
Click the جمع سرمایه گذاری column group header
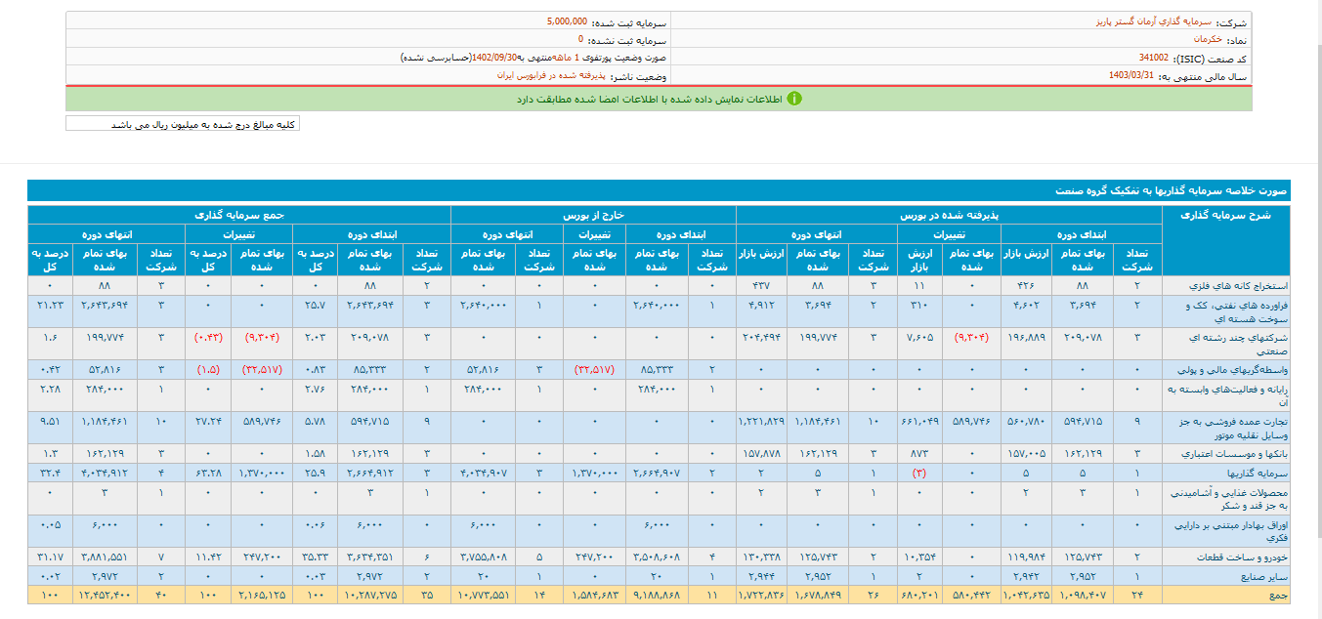click(239, 214)
